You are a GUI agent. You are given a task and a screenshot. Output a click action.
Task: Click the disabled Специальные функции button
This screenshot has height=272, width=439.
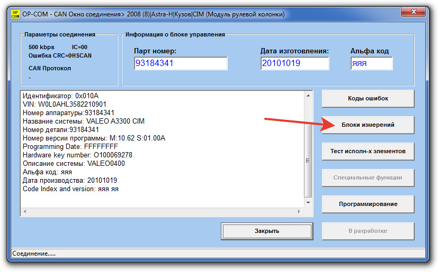[368, 177]
